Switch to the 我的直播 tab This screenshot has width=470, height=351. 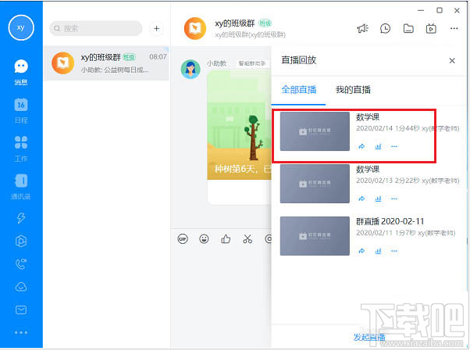point(353,89)
